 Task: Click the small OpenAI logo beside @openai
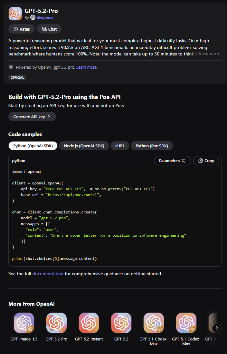[x=33, y=17]
